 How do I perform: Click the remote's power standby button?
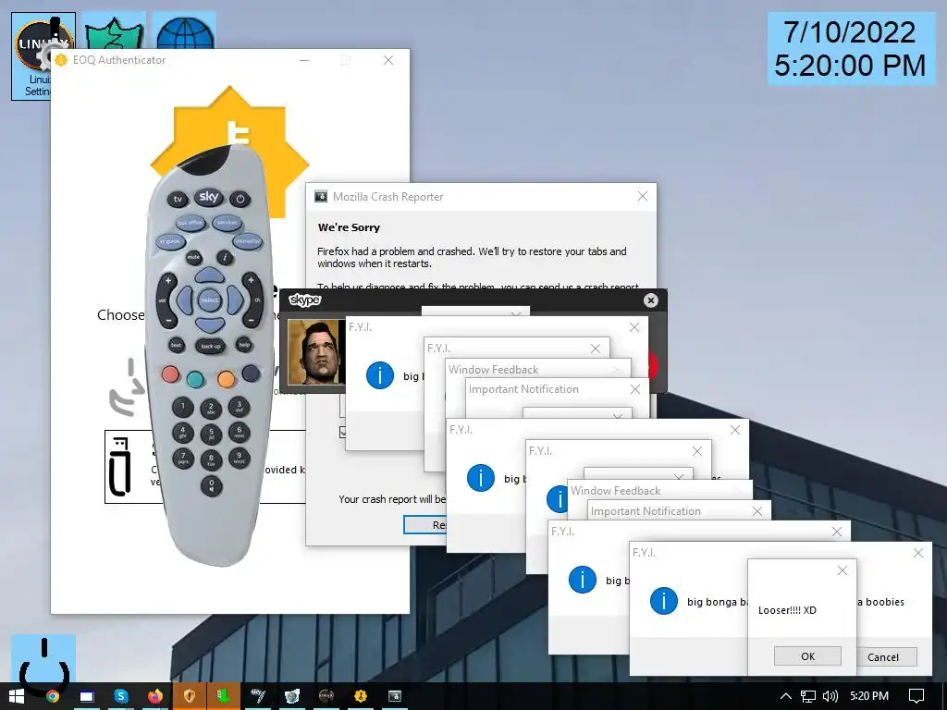(240, 199)
